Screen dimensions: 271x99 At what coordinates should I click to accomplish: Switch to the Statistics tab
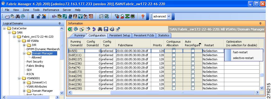tap(163, 35)
